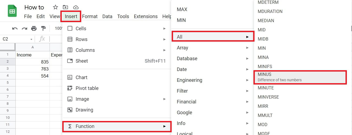Click the move to folder icon

65,7
